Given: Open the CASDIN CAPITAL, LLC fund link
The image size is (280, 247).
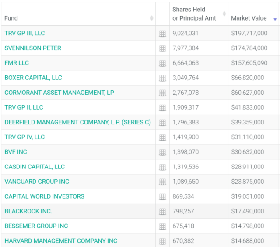Looking at the screenshot, I should (35, 167).
